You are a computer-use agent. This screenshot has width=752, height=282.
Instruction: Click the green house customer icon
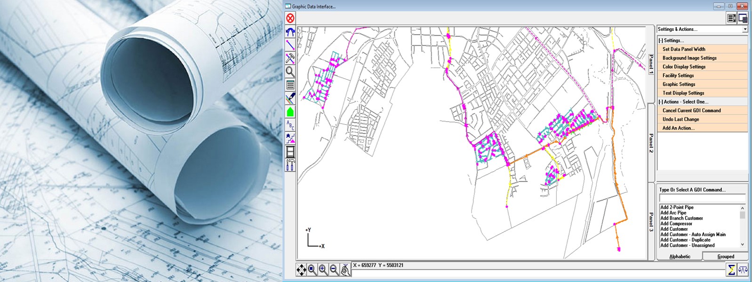(x=290, y=112)
